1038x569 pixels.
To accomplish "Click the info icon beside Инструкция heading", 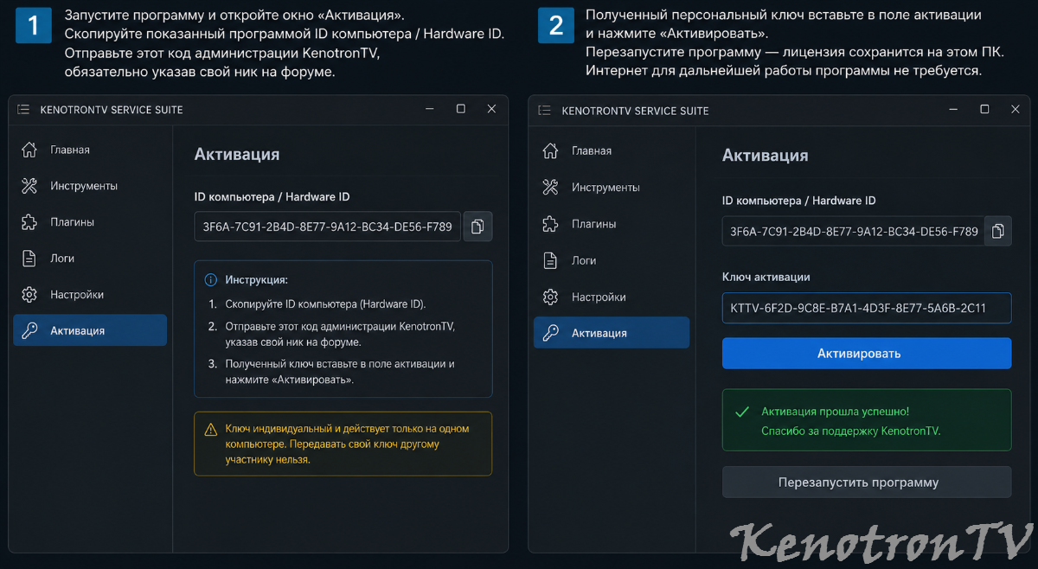I will click(210, 280).
